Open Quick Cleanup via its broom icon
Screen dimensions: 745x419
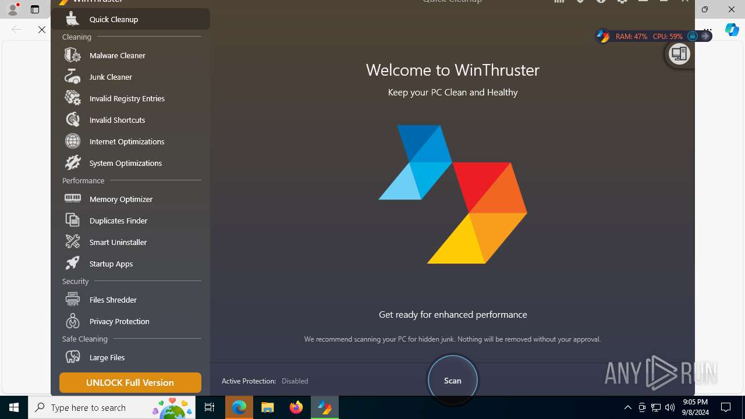pyautogui.click(x=73, y=19)
